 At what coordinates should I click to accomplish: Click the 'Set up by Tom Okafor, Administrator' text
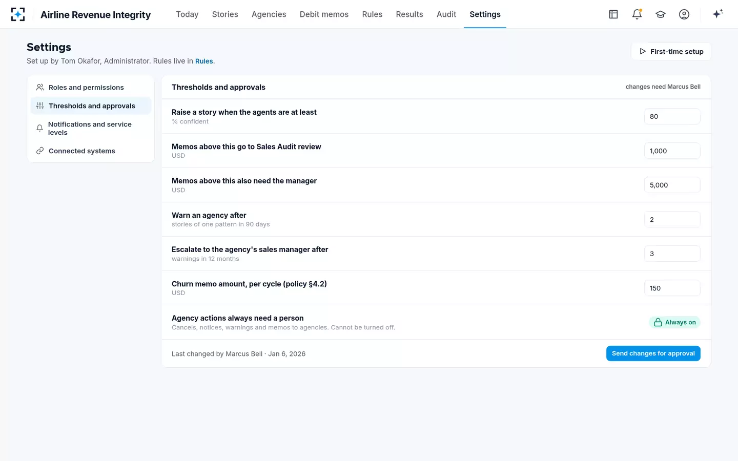[88, 61]
